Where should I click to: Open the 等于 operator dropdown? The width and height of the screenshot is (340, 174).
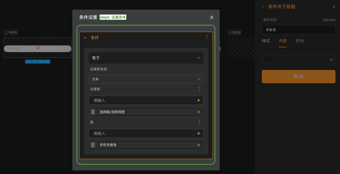pos(146,58)
